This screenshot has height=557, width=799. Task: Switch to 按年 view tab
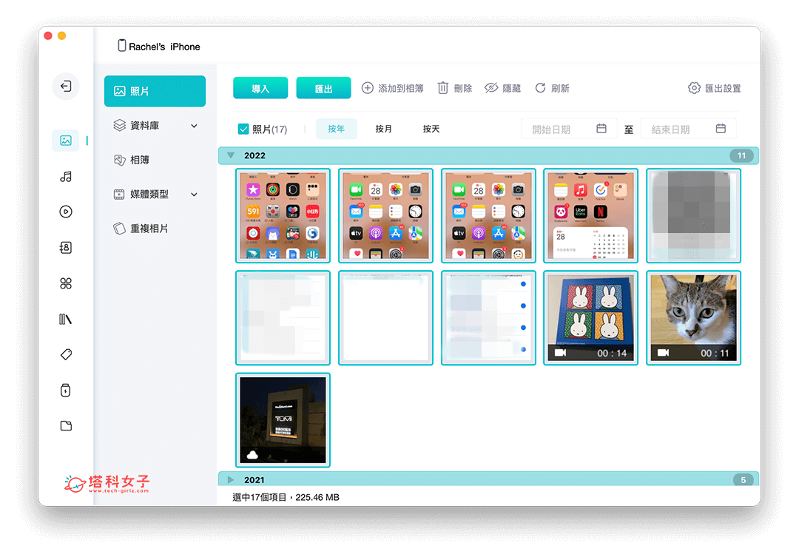click(337, 129)
